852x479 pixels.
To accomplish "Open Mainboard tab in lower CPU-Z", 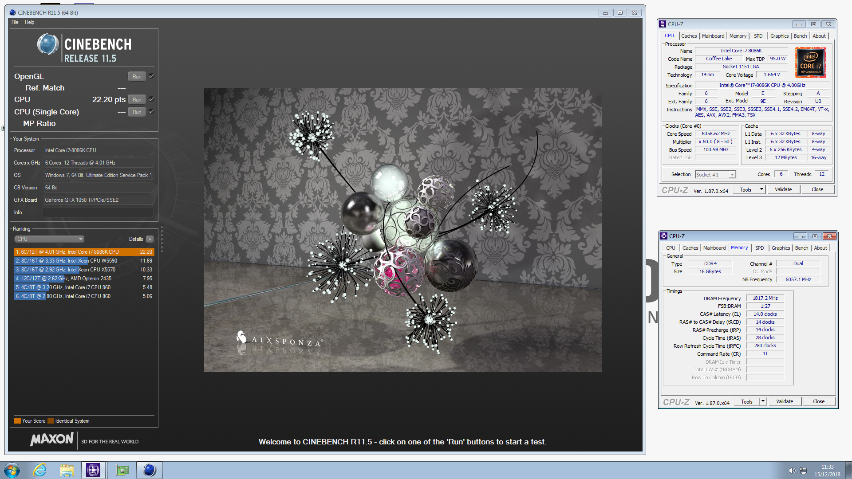I will [x=714, y=248].
